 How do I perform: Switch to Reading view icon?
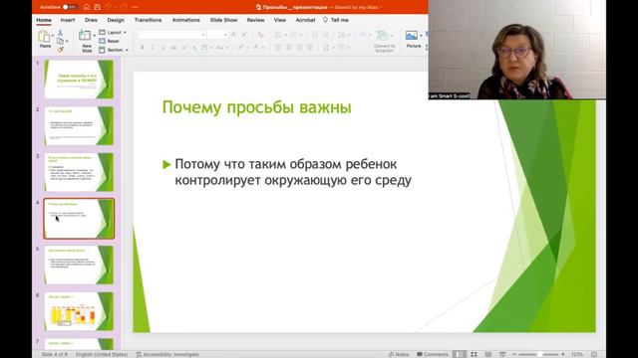[488, 354]
